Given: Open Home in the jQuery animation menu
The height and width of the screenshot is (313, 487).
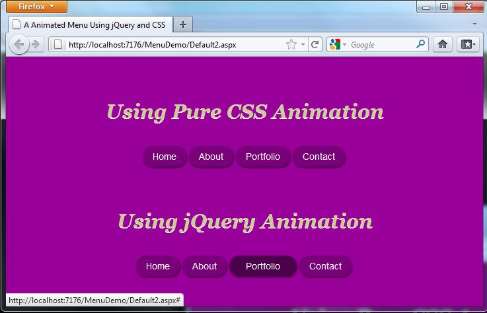Looking at the screenshot, I should [158, 266].
